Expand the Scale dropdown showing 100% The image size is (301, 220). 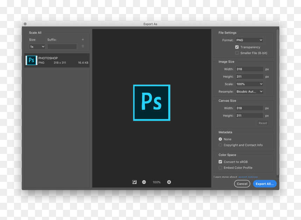coord(249,84)
